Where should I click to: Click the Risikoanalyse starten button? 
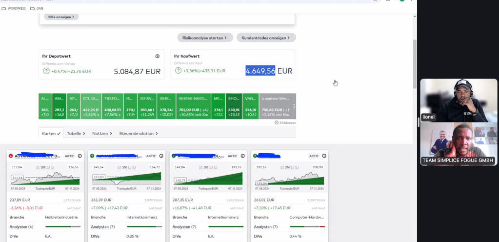pyautogui.click(x=204, y=38)
